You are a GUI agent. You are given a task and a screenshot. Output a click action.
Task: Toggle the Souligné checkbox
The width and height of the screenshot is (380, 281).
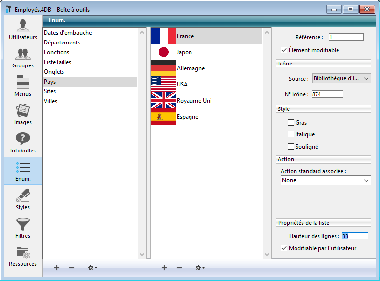[x=291, y=147]
